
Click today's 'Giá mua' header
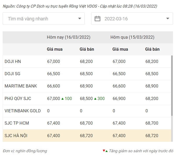55,49
